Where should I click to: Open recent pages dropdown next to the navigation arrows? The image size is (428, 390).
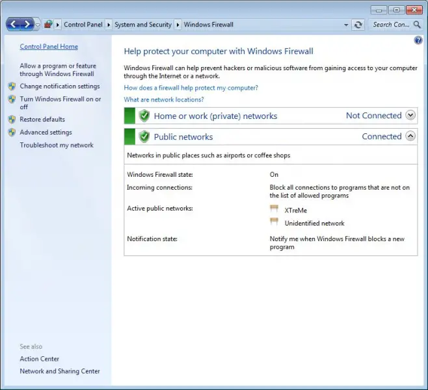[x=38, y=25]
